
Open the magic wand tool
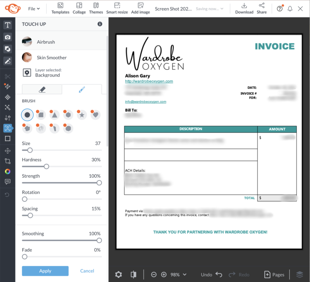(7, 107)
